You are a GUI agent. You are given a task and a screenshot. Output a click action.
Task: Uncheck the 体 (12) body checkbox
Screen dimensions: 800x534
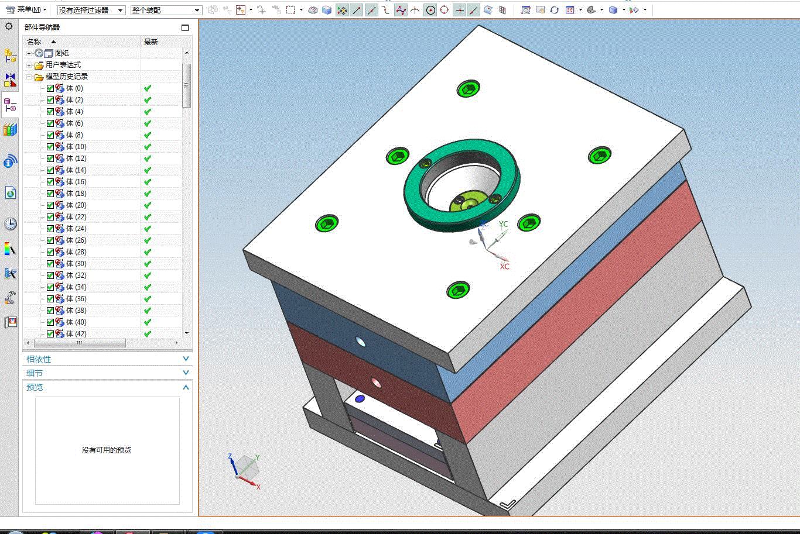pos(50,159)
